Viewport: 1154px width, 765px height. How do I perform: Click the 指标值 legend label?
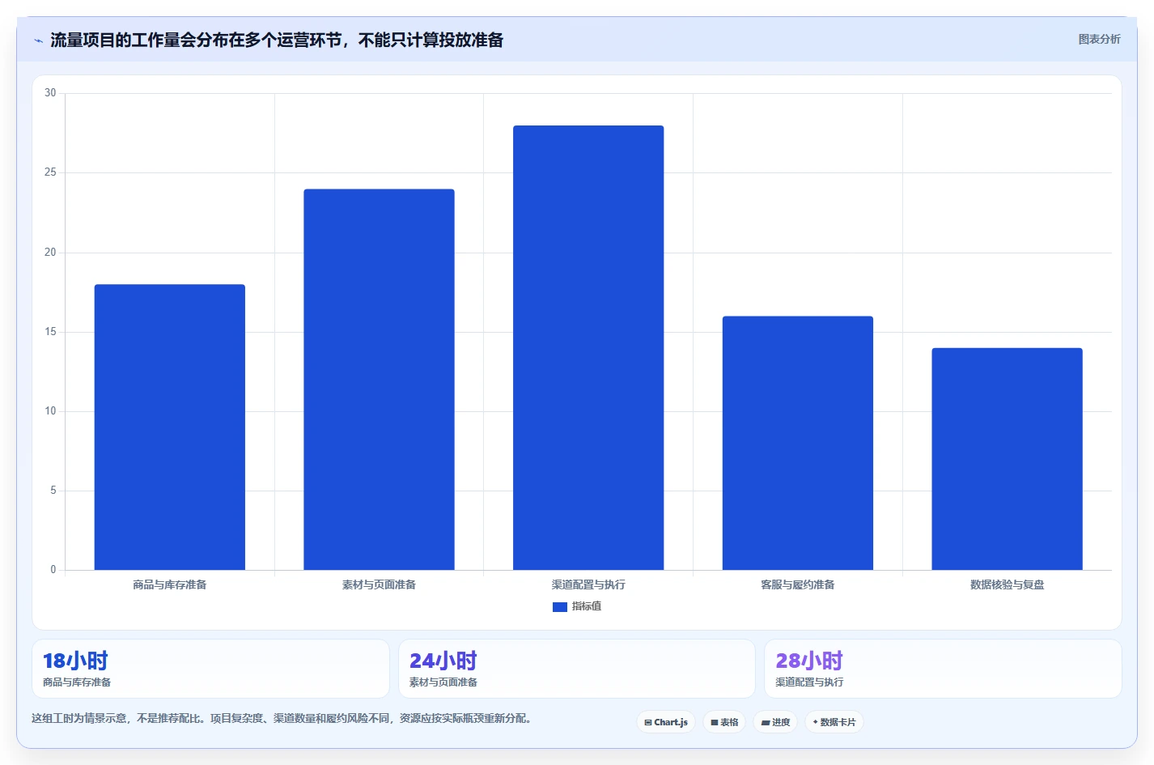tap(587, 606)
